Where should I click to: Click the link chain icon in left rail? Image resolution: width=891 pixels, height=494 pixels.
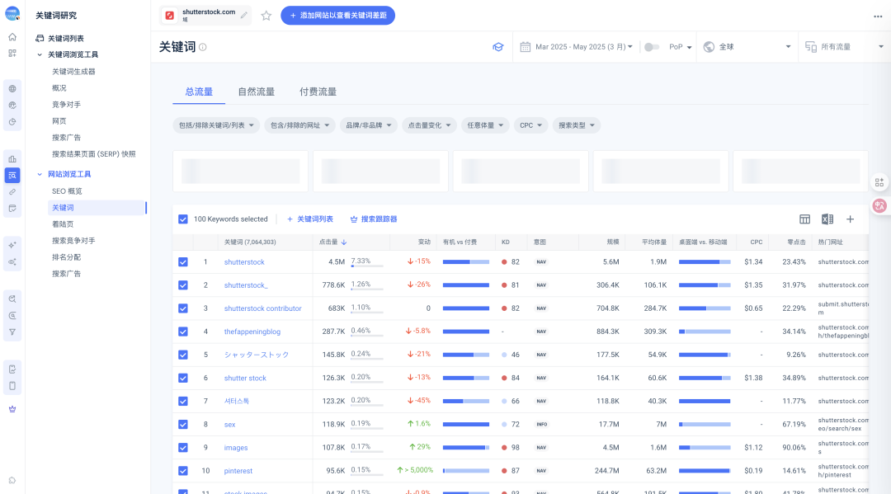(x=12, y=192)
